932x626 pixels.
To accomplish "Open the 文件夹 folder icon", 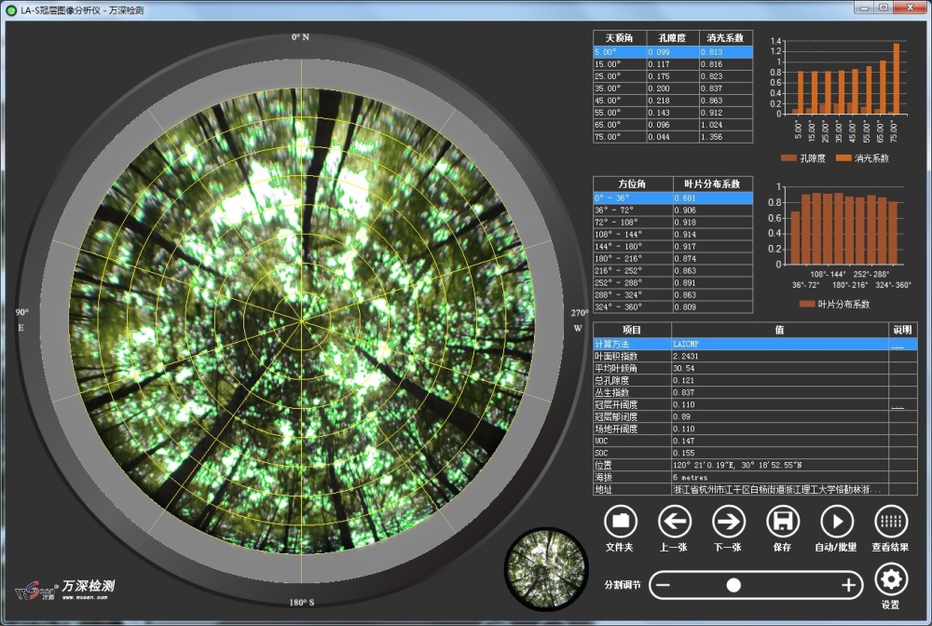I will tap(620, 522).
